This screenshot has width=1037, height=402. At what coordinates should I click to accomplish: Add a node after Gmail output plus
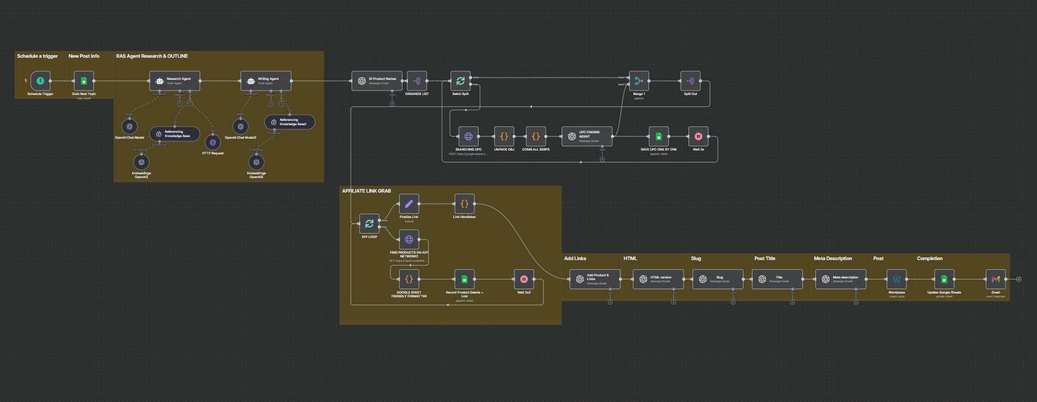(1019, 280)
